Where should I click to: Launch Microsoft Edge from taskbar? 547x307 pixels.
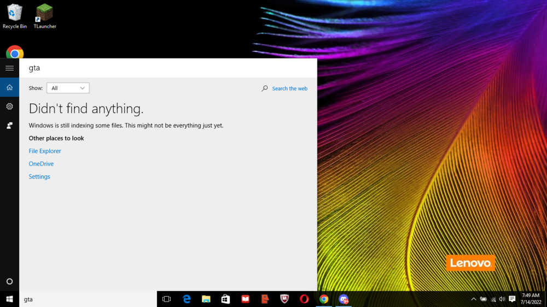pyautogui.click(x=187, y=299)
